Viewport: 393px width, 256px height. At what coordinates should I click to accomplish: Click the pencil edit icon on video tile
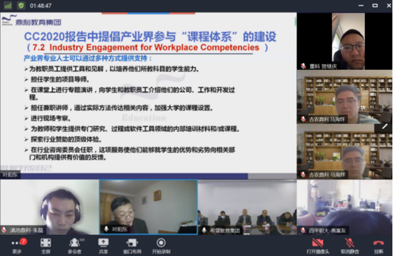click(385, 125)
